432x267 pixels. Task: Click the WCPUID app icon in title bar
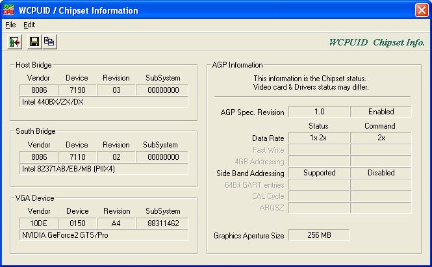click(8, 10)
